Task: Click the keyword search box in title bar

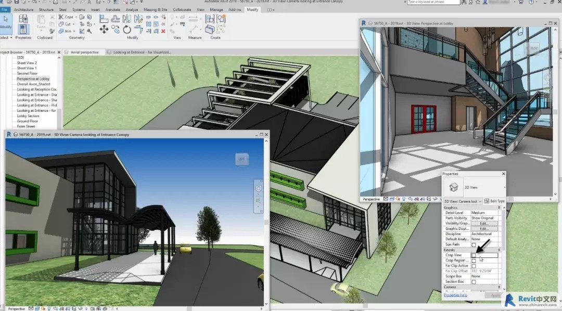Action: [x=433, y=2]
